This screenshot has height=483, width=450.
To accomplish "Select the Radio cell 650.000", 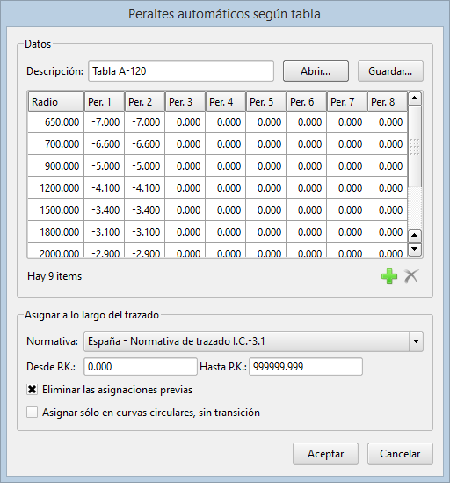I will click(56, 122).
